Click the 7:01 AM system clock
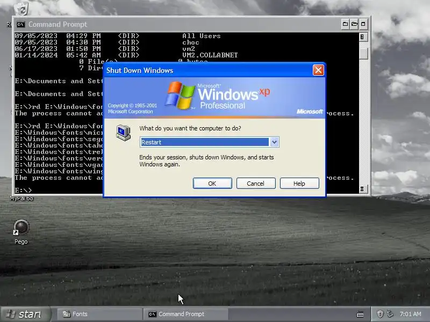Screen dimensions: 430x322 coord(410,314)
